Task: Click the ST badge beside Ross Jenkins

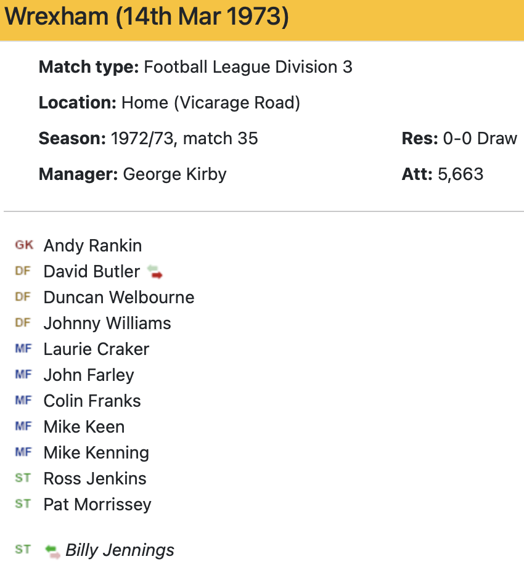Action: pos(23,478)
